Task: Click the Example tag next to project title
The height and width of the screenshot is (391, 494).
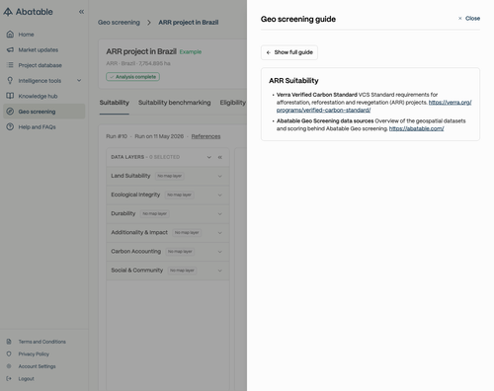Action: click(x=191, y=52)
